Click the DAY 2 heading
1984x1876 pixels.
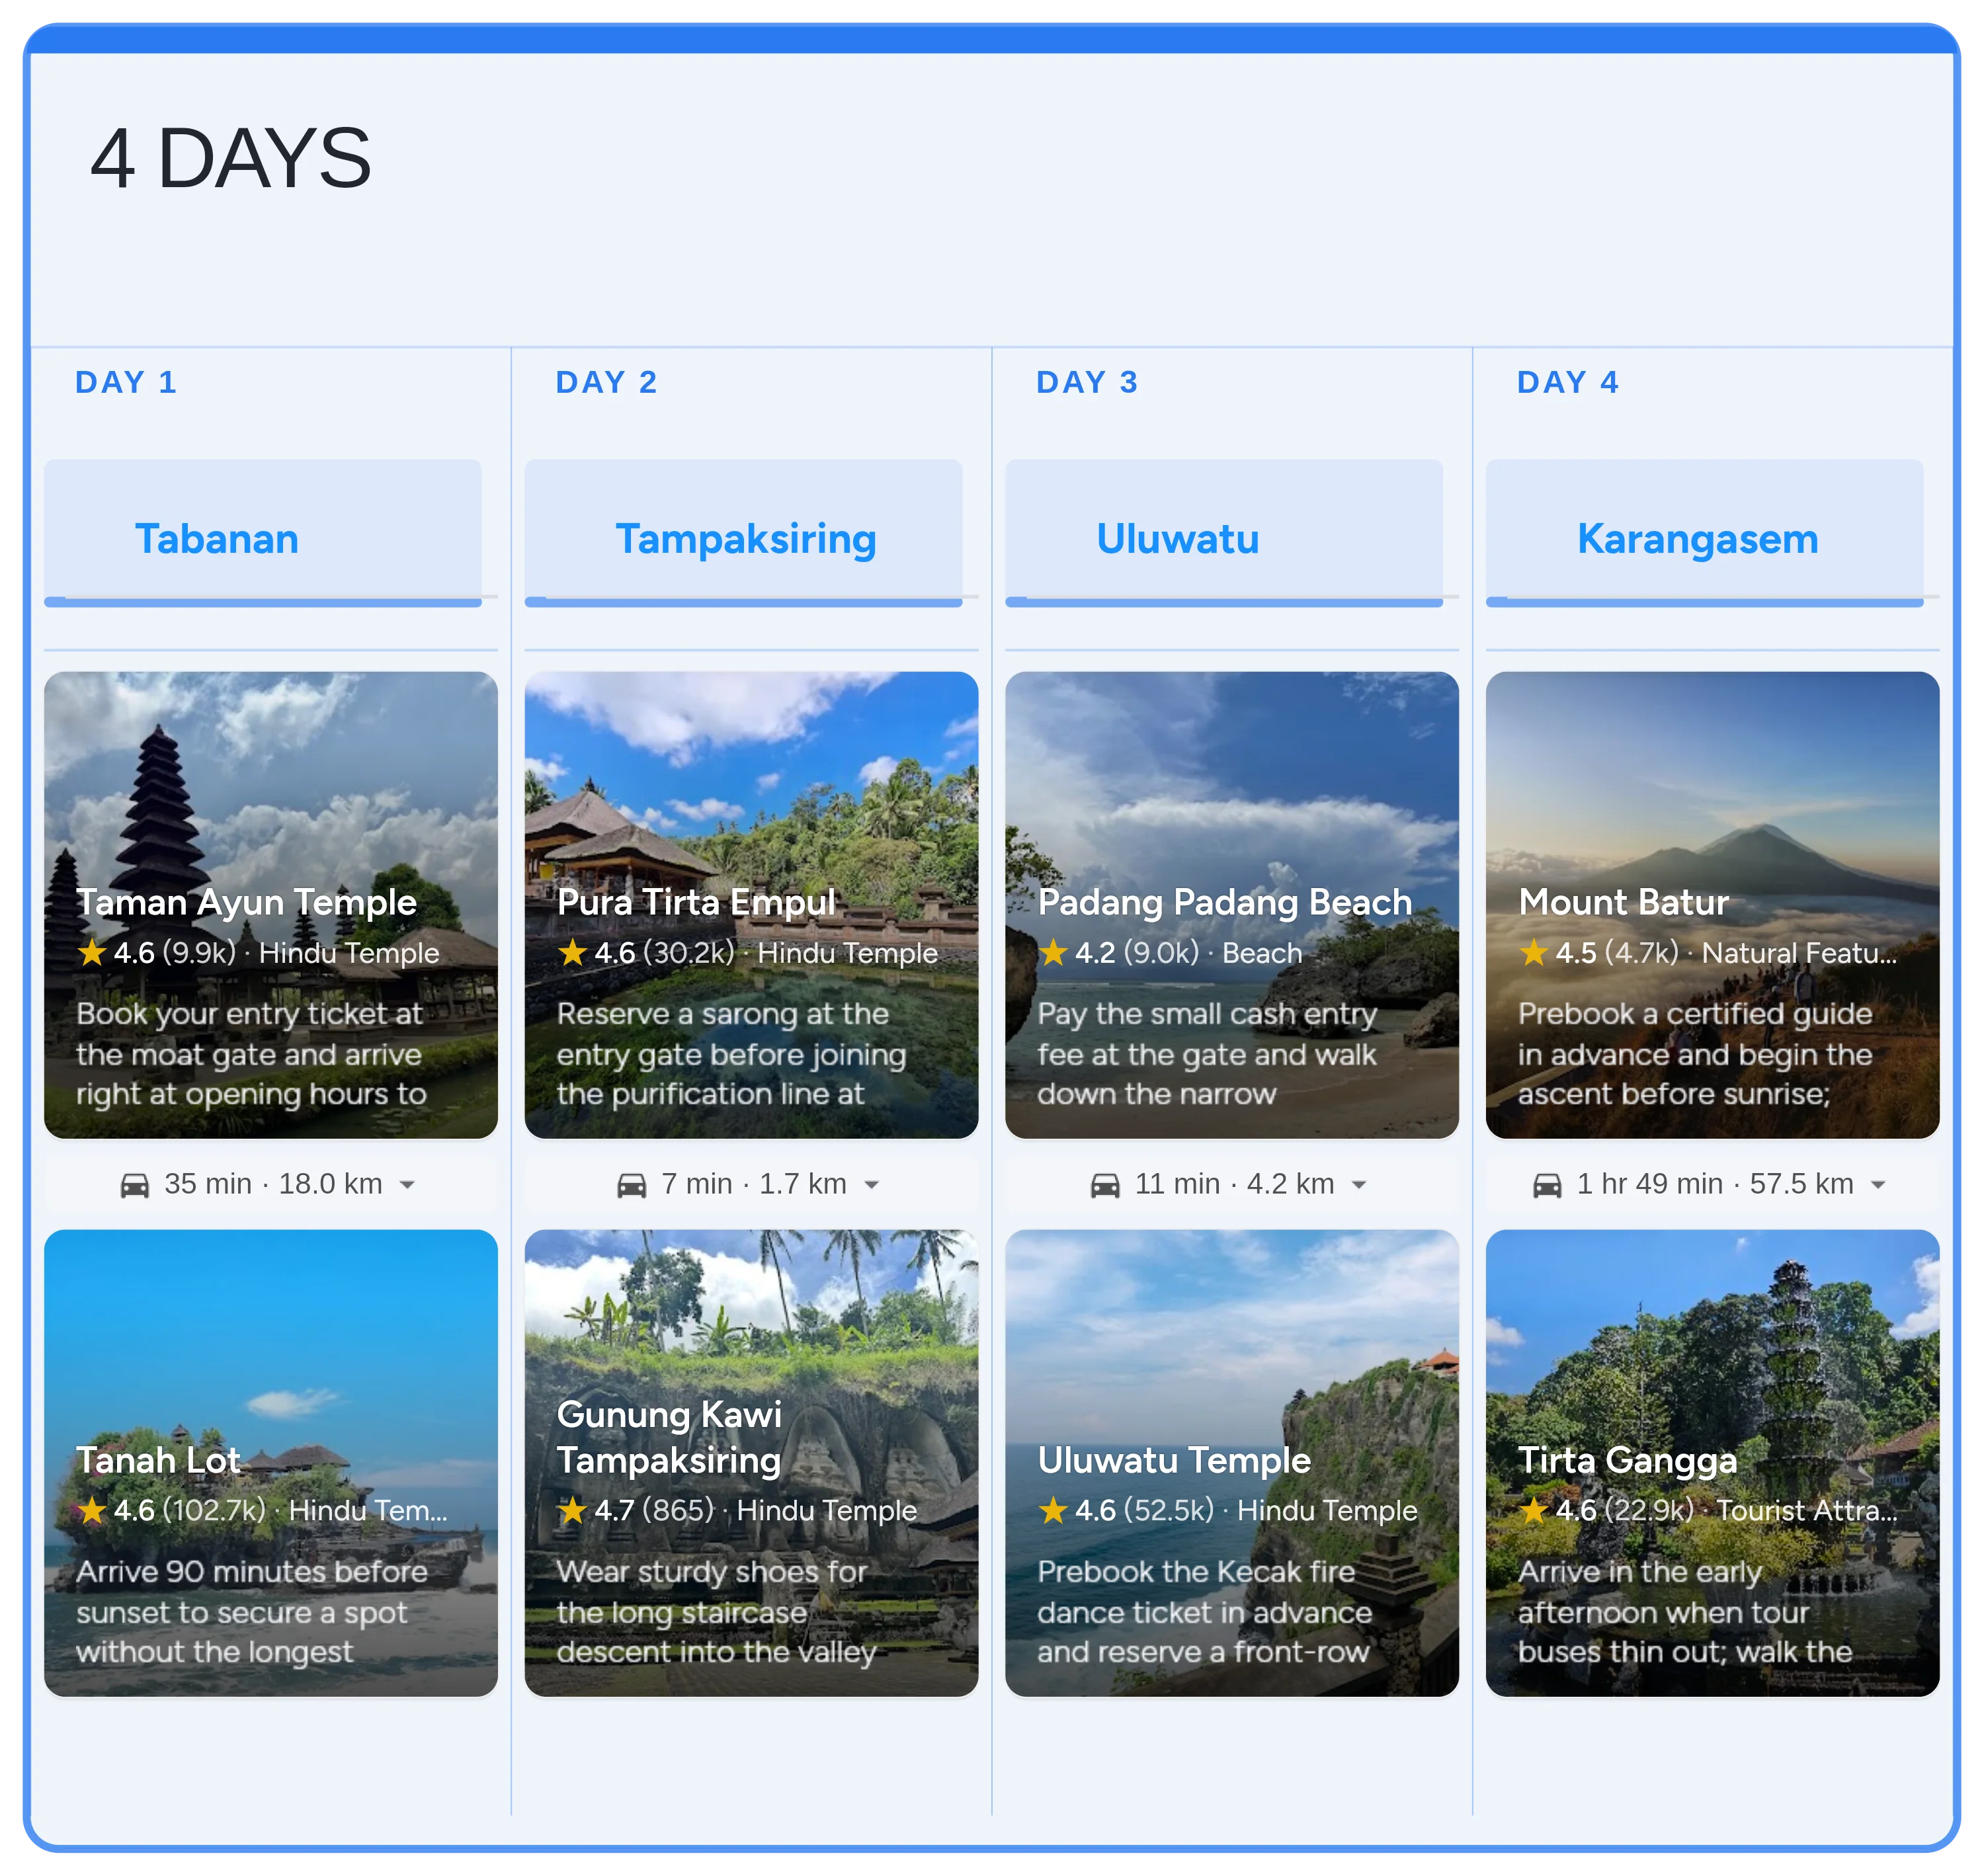[607, 382]
